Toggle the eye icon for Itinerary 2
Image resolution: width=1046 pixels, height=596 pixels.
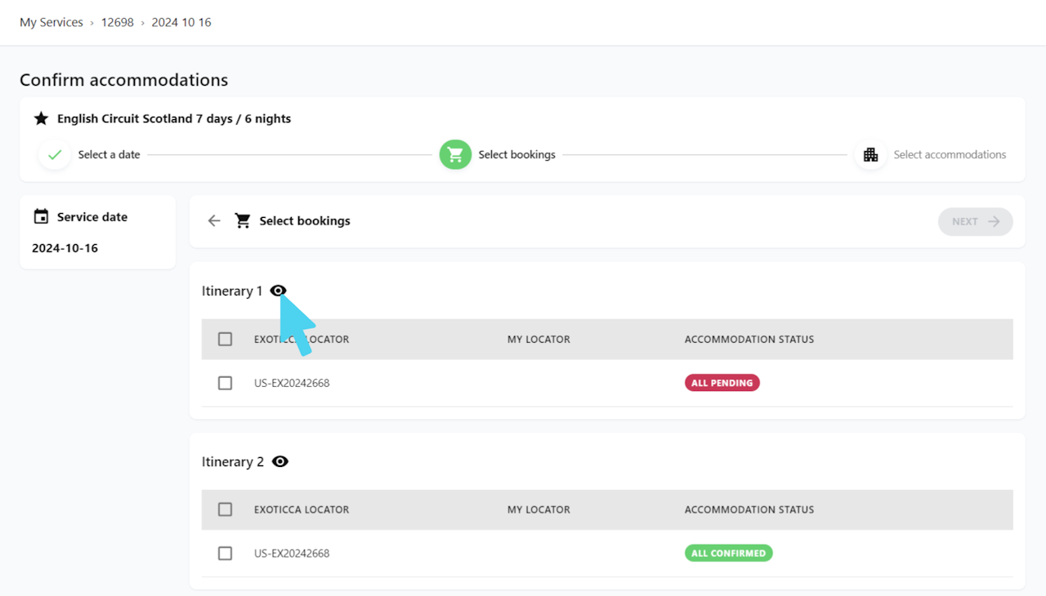pos(280,462)
